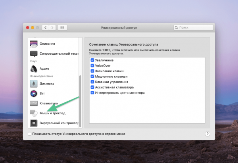Open help with the question mark button
The height and width of the screenshot is (163, 238).
207,134
